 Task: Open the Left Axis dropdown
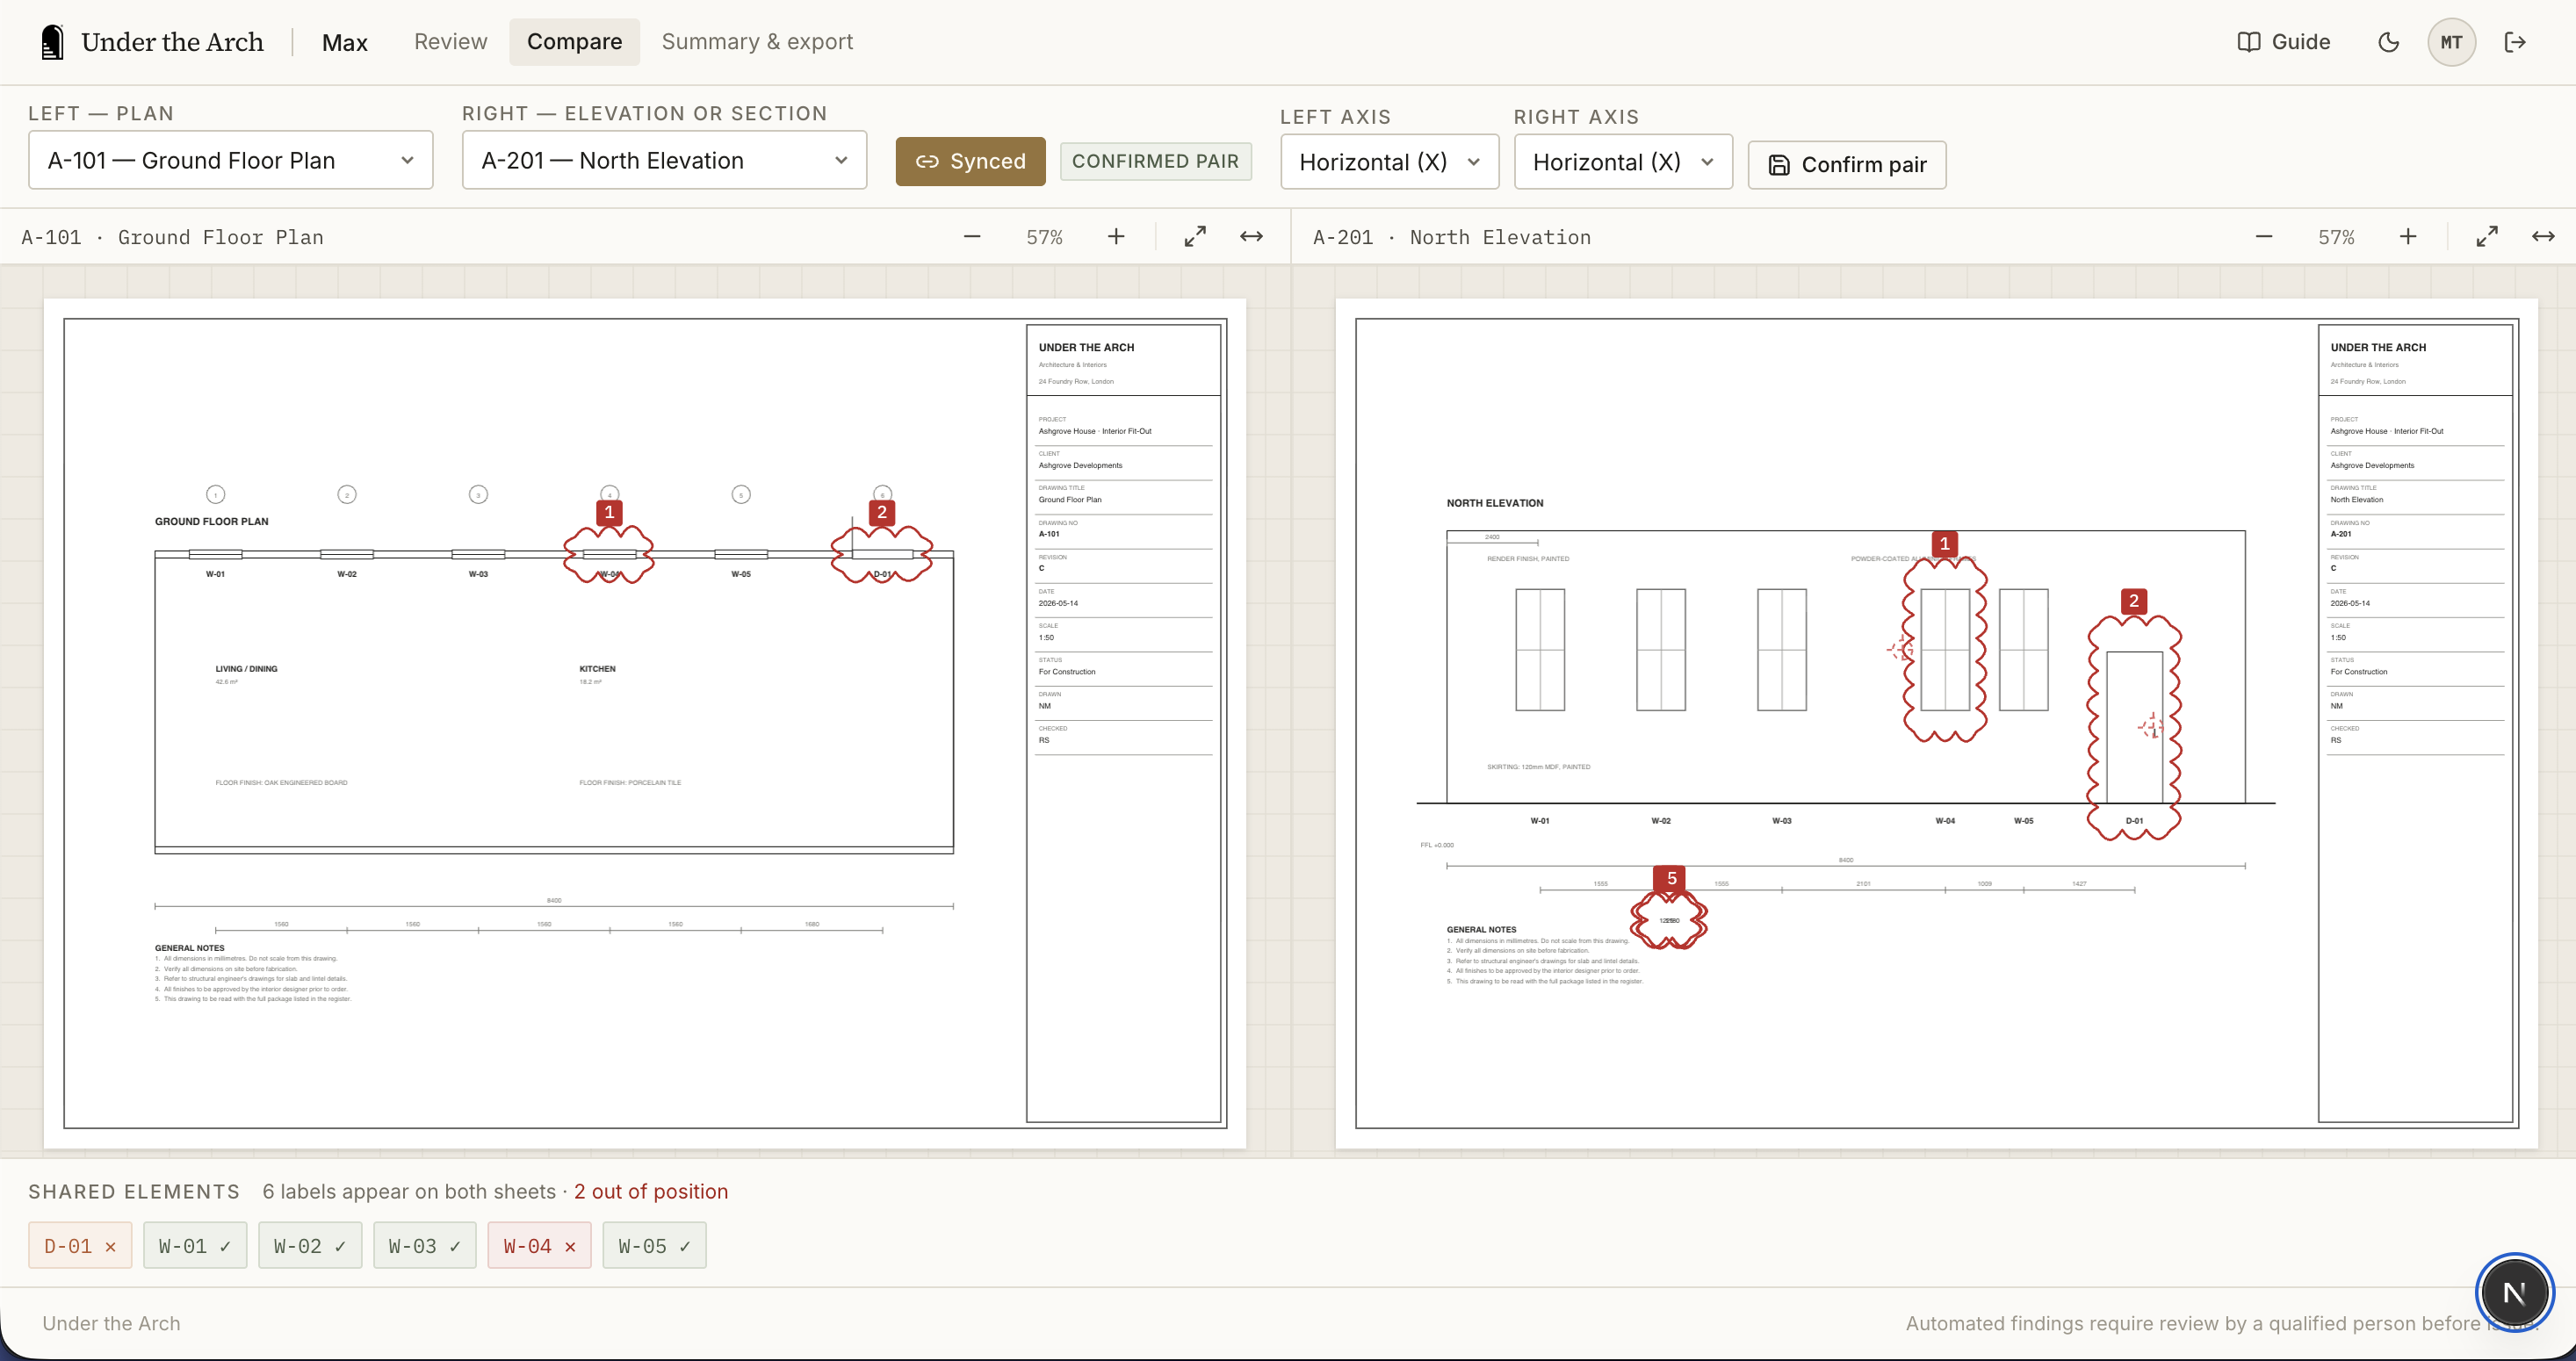pos(1389,162)
